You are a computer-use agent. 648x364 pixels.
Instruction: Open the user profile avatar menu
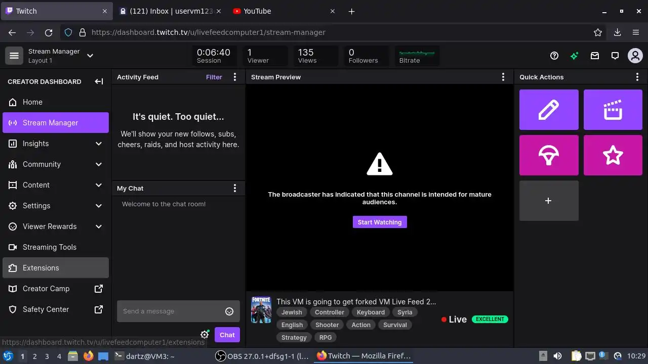(635, 56)
